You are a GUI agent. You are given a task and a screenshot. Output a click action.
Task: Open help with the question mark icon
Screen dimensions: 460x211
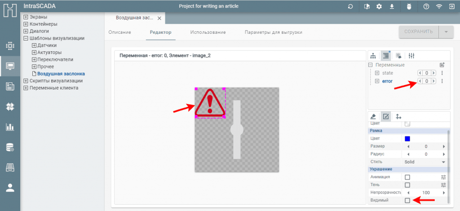pyautogui.click(x=426, y=6)
